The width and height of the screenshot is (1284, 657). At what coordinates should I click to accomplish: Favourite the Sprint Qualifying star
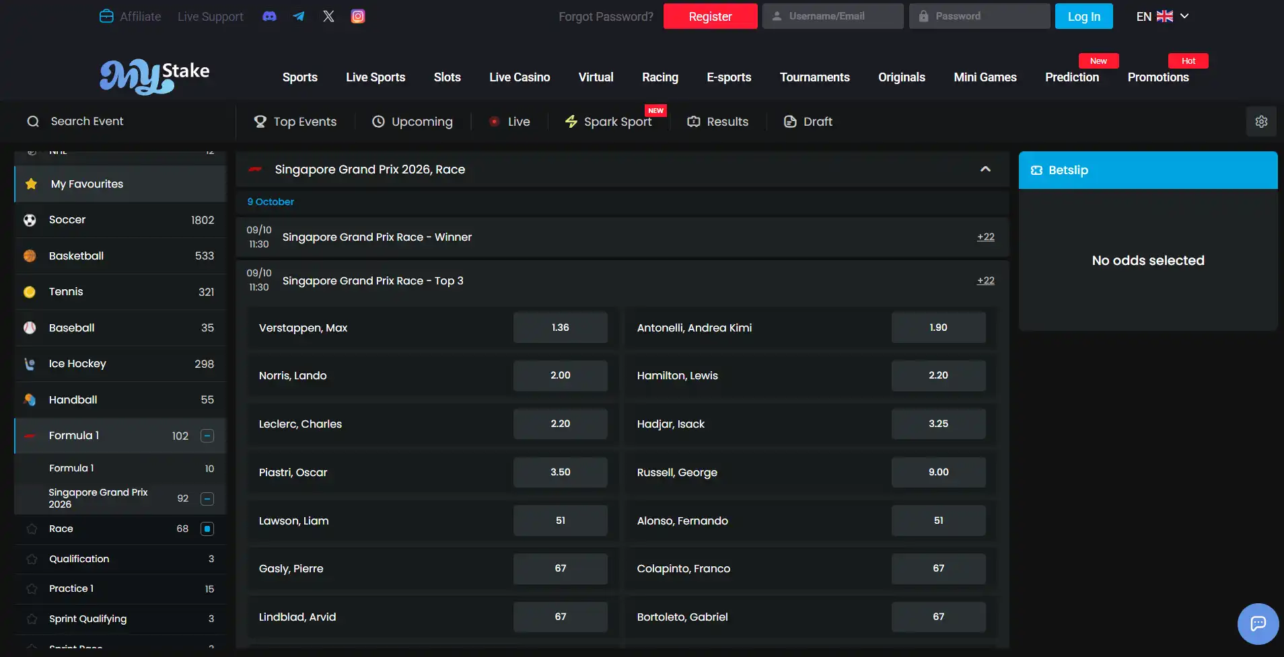[x=32, y=619]
